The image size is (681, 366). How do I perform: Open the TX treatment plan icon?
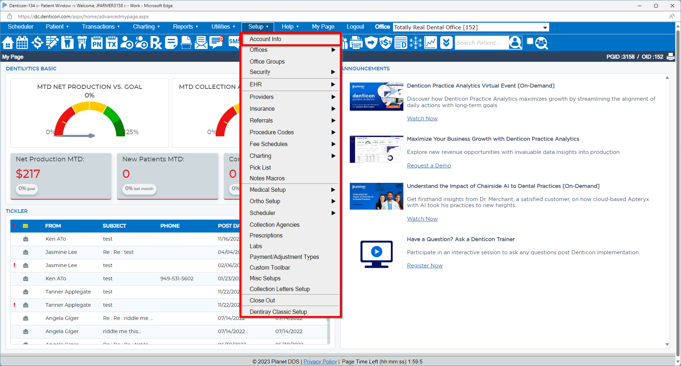[x=112, y=42]
